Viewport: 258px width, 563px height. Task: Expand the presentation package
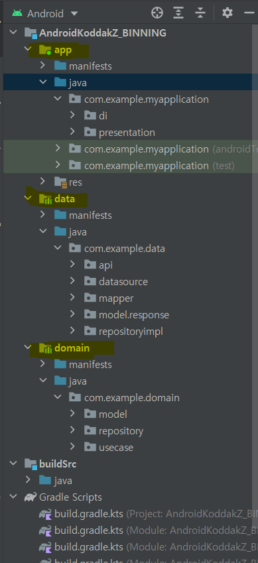point(72,132)
